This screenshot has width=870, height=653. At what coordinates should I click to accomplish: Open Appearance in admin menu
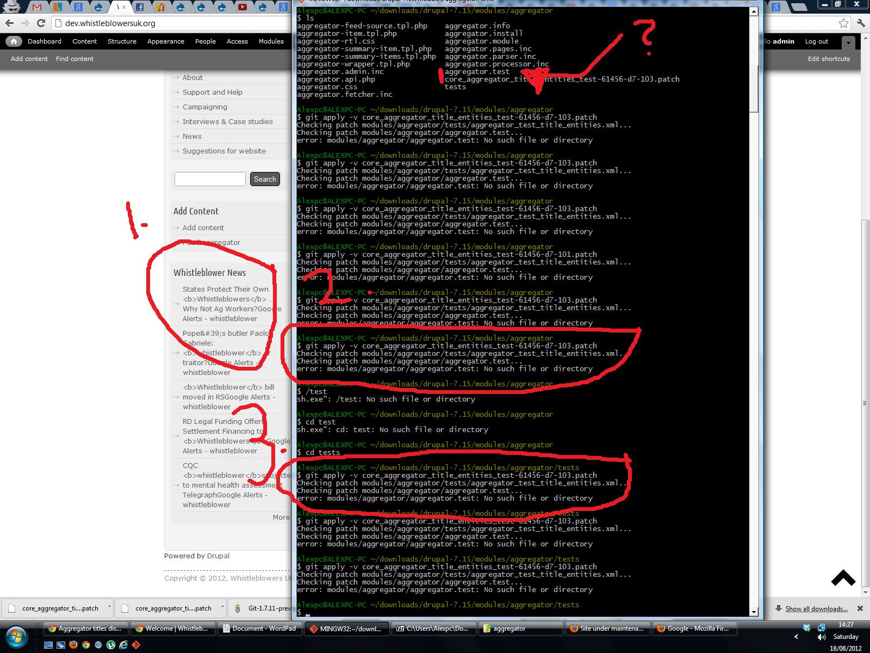(x=165, y=41)
